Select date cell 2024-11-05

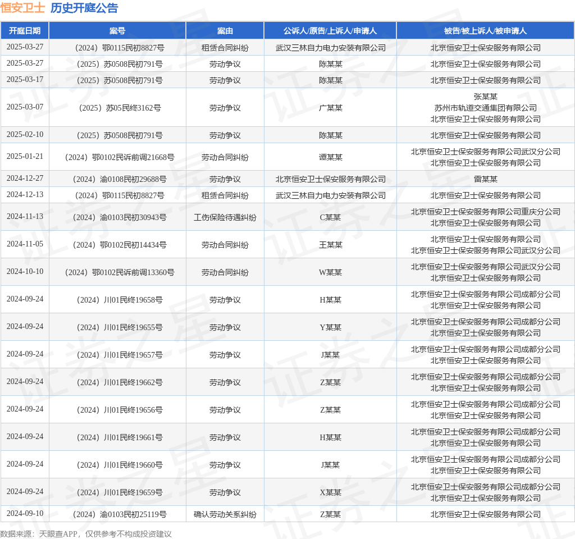[25, 244]
